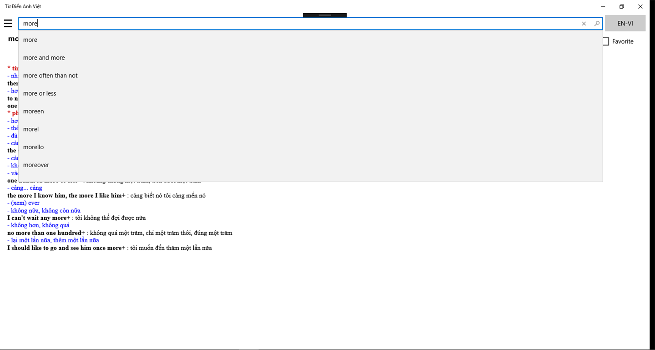This screenshot has height=350, width=655.
Task: Choose the "moreen" suggestion
Action: 311,111
